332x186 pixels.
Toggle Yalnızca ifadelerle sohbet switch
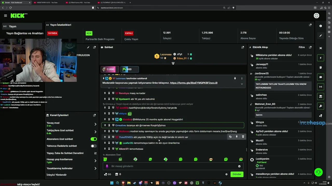[x=94, y=146]
